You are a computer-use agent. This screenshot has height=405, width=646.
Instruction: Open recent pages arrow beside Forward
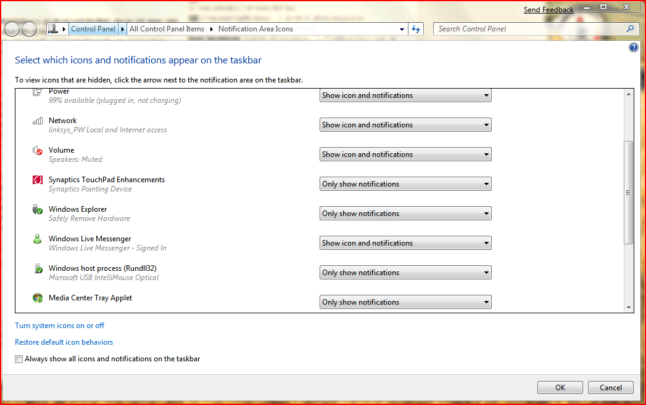[41, 30]
